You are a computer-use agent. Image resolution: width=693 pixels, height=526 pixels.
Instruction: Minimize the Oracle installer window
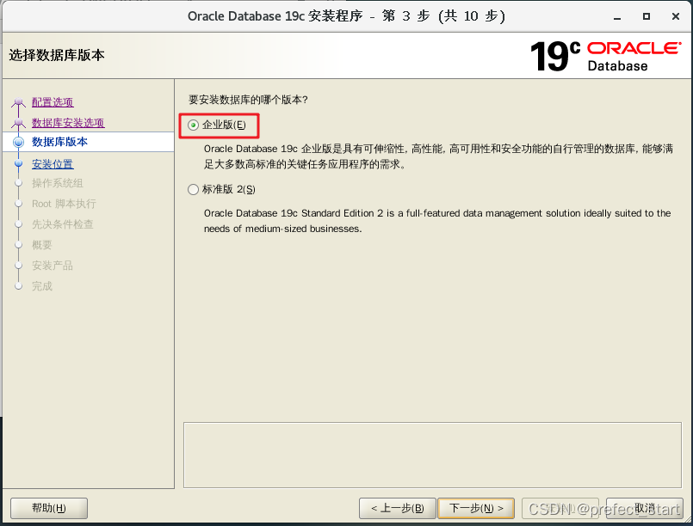(617, 17)
